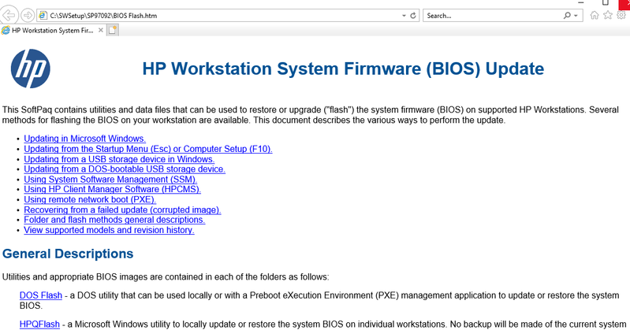Open a new tab
Screen dimensions: 630x330
(113, 30)
